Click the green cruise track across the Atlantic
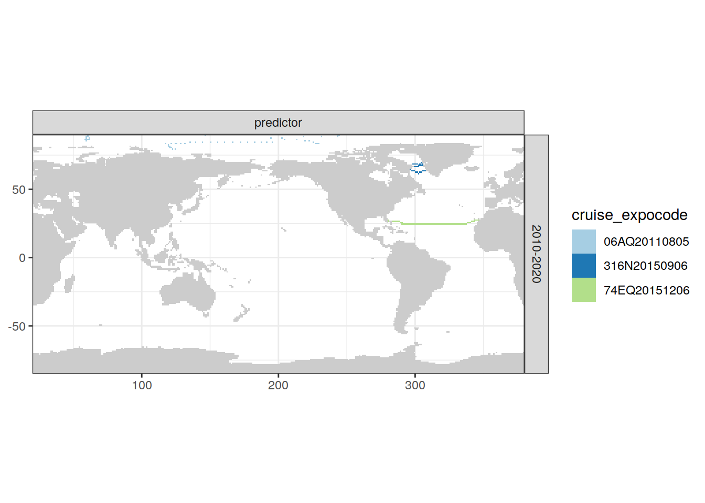Screen dimensions: 705x503 [435, 224]
